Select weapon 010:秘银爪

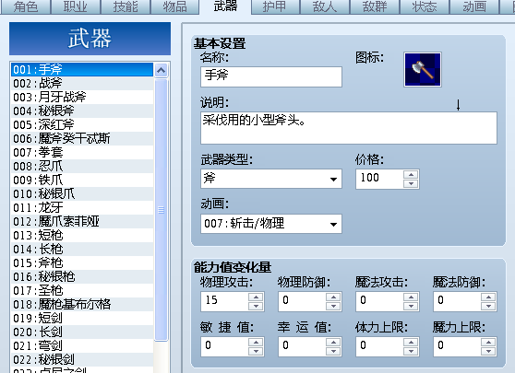click(x=82, y=193)
